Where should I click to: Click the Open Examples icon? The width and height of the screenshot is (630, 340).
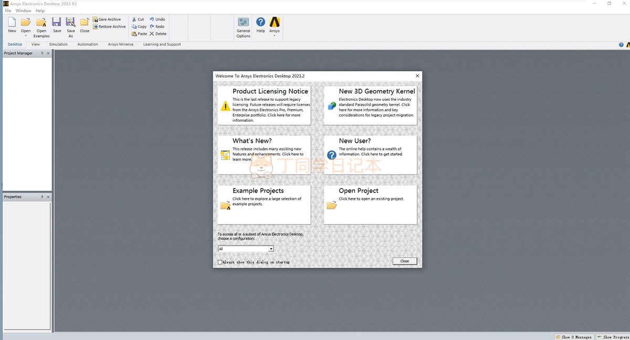tap(41, 22)
